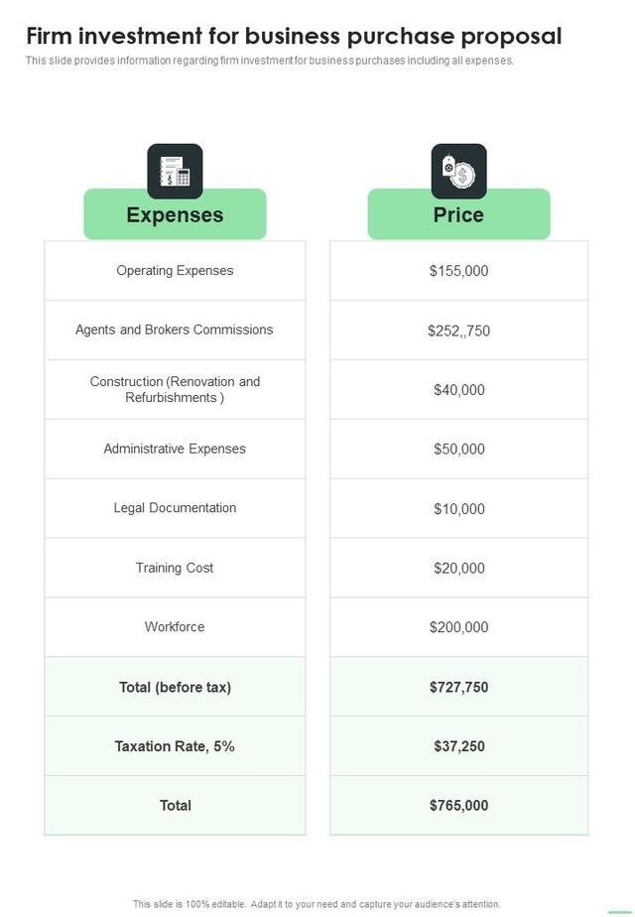Click the $155,000 price value
The image size is (635, 917).
pyautogui.click(x=458, y=271)
